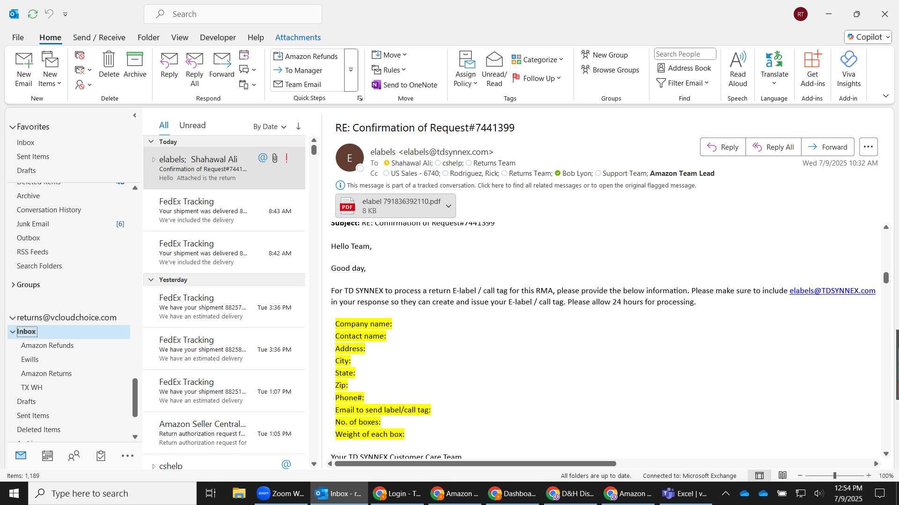Image resolution: width=899 pixels, height=505 pixels.
Task: Click the Browse Groups button
Action: tap(610, 70)
